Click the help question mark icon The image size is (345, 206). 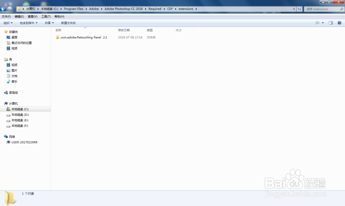click(339, 23)
